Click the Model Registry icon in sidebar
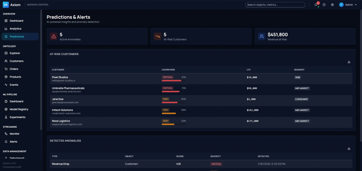362x171 pixels. 6,109
